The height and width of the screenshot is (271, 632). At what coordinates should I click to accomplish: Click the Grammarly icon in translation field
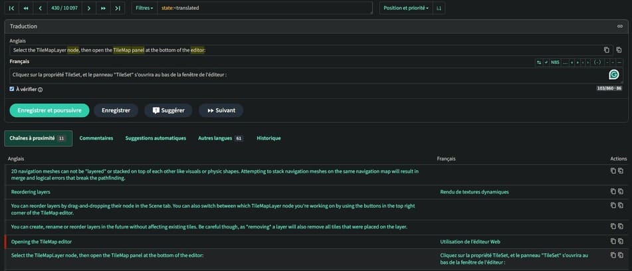point(614,74)
